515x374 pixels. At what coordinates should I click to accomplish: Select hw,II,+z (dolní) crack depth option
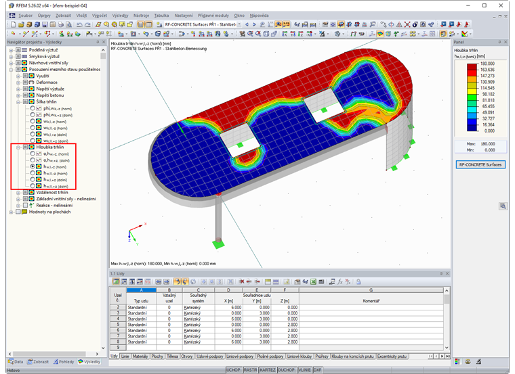click(x=33, y=186)
